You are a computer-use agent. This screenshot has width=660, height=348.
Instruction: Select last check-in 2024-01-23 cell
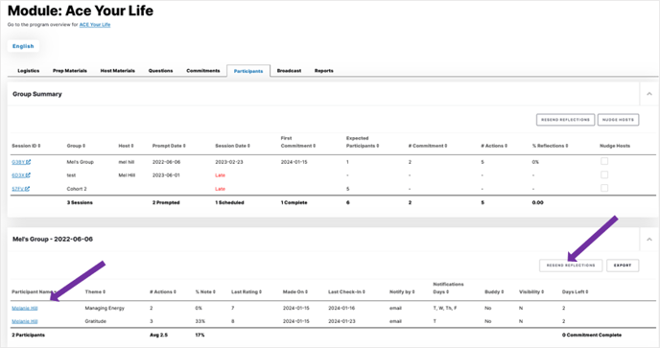click(x=342, y=321)
